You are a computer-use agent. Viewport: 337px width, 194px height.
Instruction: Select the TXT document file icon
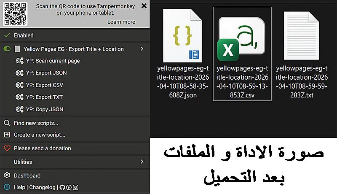[x=301, y=36]
